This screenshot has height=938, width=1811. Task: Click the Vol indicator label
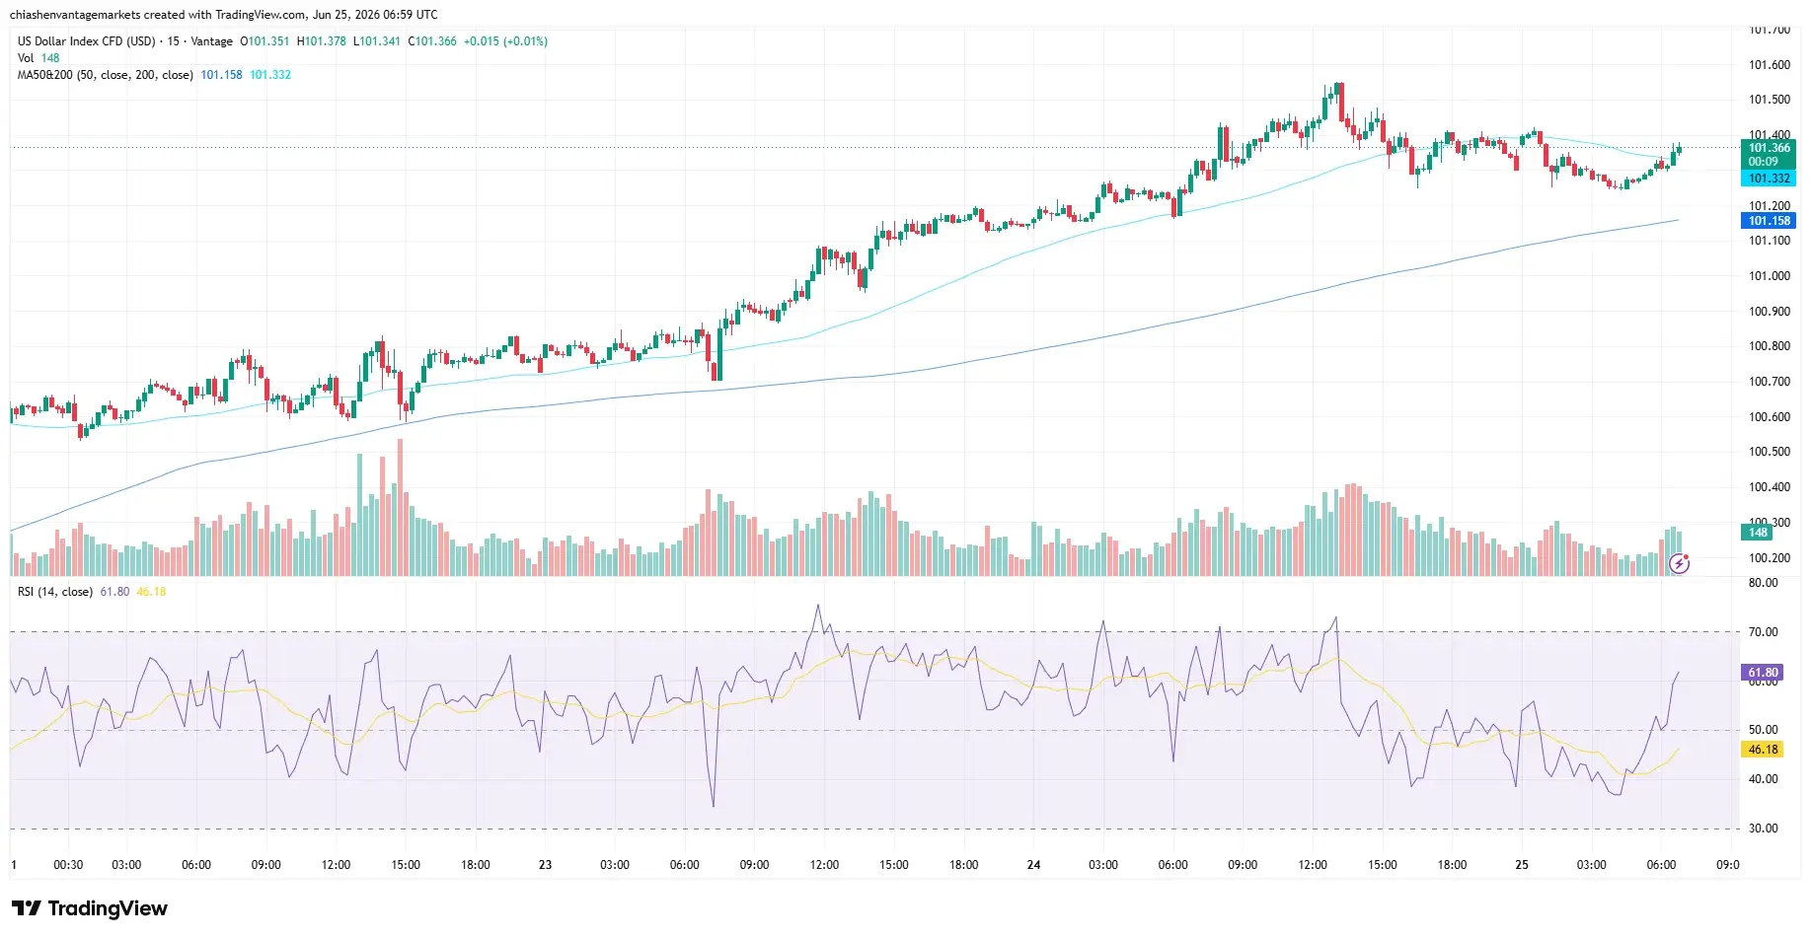click(x=26, y=58)
